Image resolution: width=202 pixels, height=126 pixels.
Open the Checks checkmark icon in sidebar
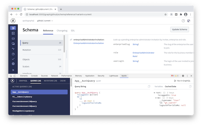click(x=13, y=59)
